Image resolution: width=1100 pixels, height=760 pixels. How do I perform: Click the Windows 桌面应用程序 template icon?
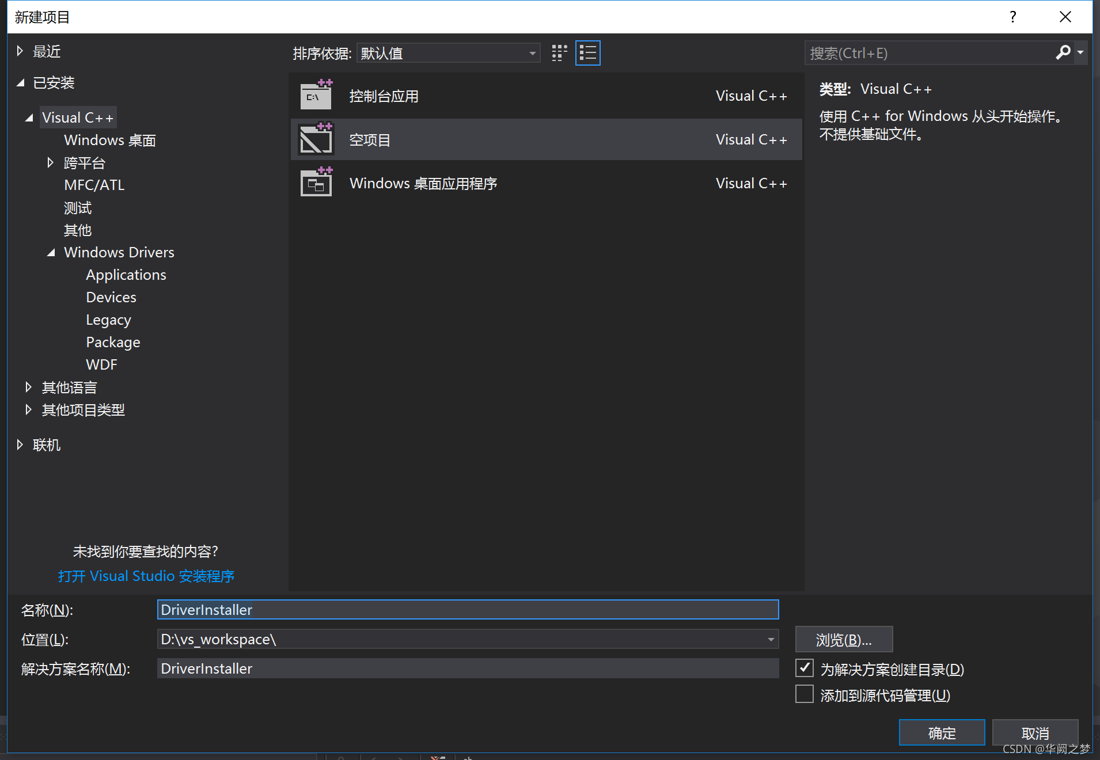coord(316,183)
